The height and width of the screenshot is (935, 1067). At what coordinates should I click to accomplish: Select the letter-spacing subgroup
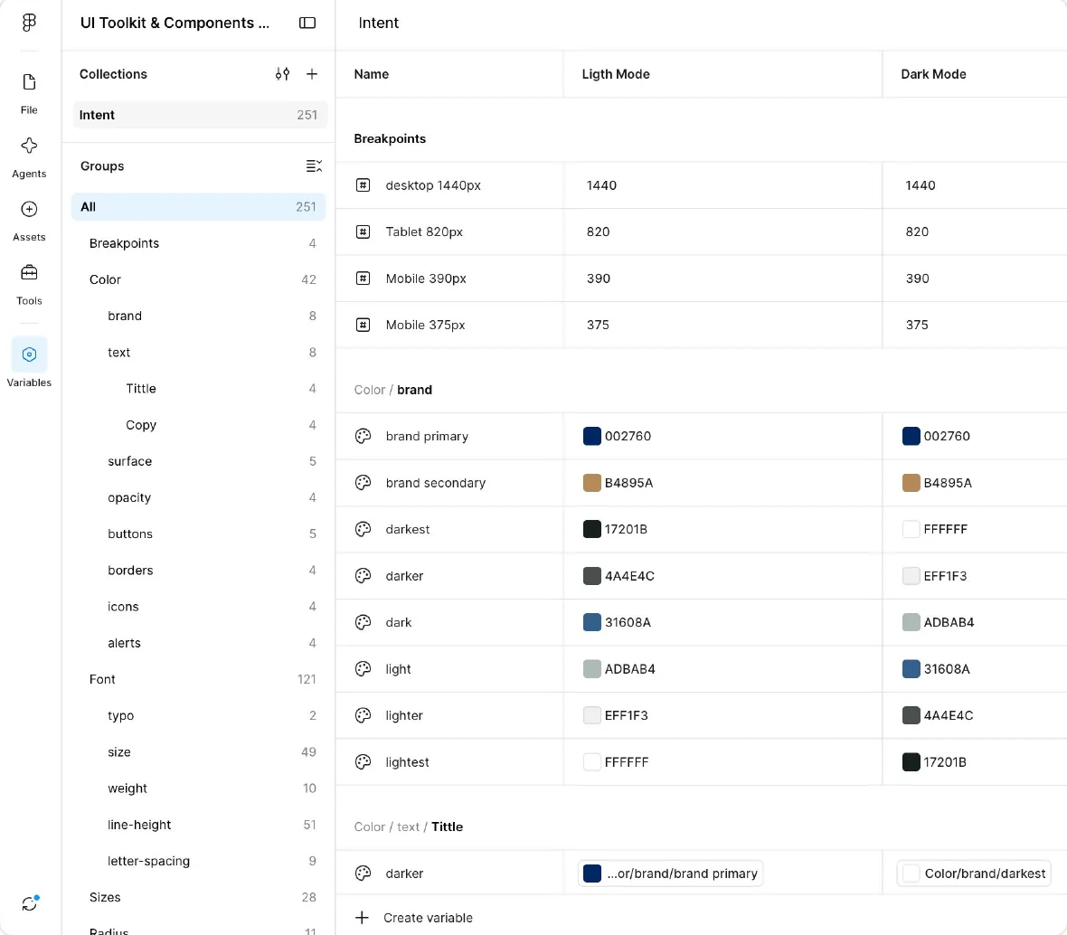(x=198, y=861)
